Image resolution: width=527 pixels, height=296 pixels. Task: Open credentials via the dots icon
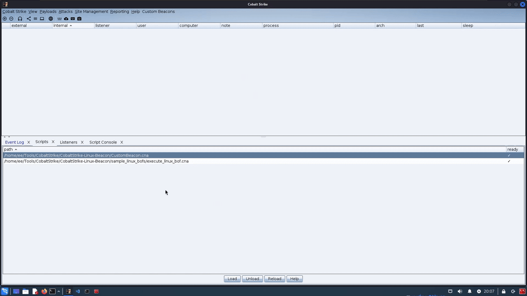click(x=59, y=18)
